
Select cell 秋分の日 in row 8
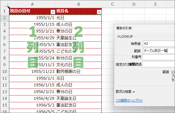click(78, 58)
